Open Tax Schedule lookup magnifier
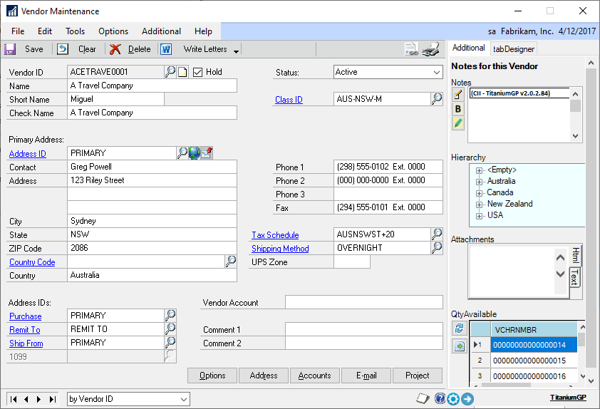 (437, 234)
